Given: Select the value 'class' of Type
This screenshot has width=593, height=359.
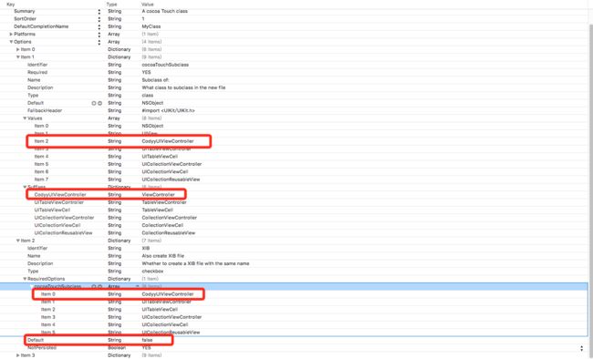Looking at the screenshot, I should (148, 96).
